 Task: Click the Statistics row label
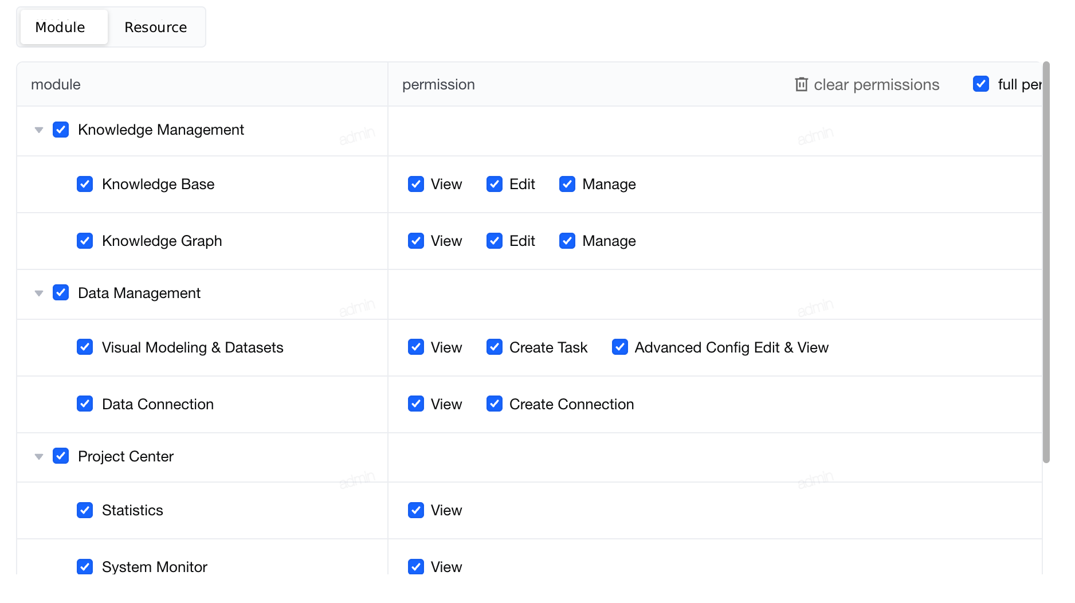point(132,510)
